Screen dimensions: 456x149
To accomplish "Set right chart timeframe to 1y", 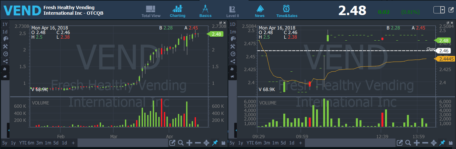I will [241, 143].
